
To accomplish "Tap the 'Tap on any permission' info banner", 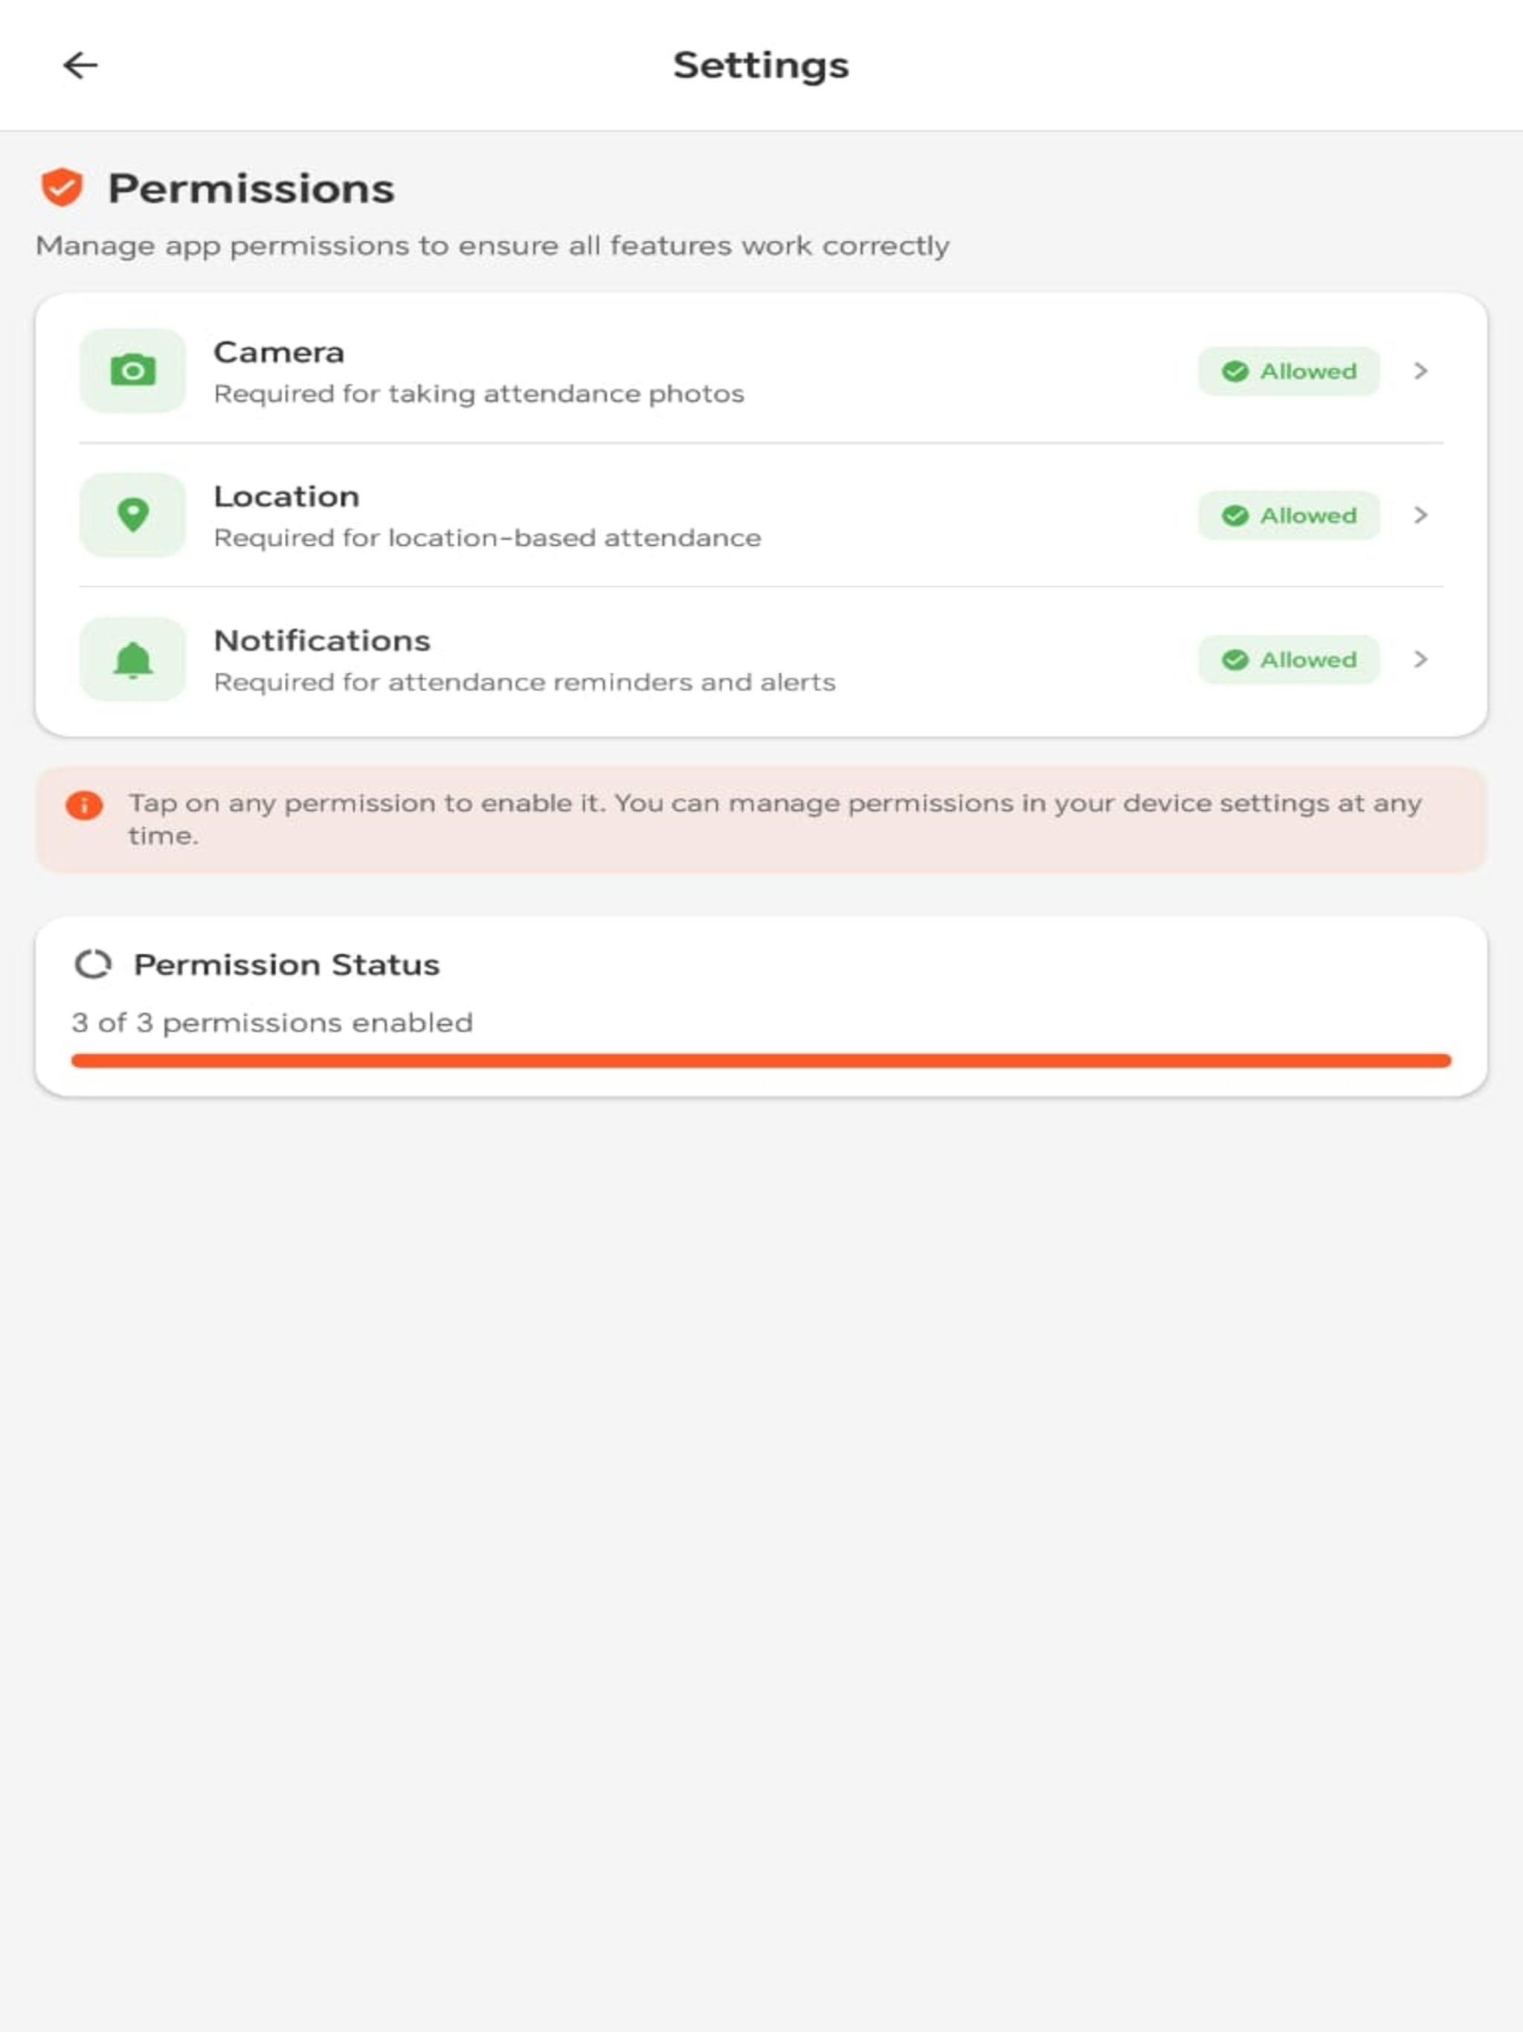I will coord(761,820).
